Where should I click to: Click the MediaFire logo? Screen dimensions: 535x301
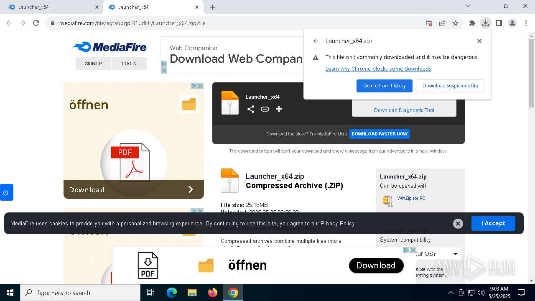click(110, 47)
